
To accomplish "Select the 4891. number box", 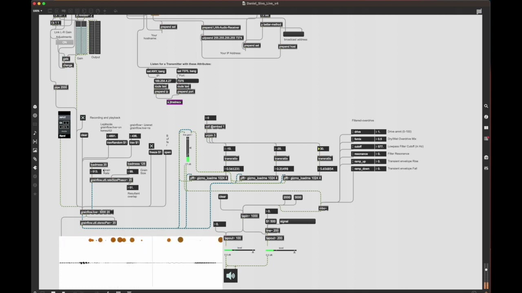I will 112,136.
